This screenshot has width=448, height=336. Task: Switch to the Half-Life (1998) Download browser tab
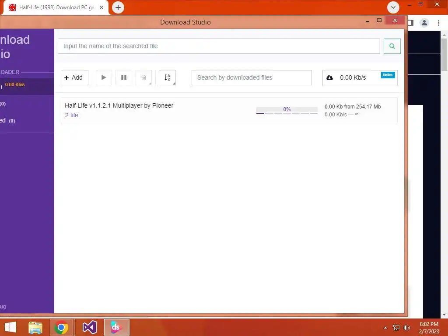click(x=56, y=7)
